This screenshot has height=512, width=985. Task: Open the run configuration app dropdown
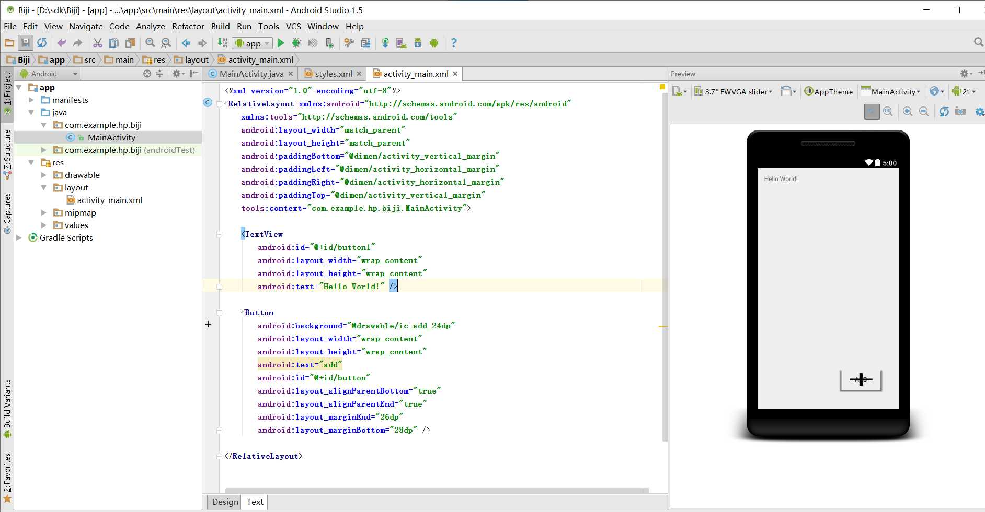(253, 43)
